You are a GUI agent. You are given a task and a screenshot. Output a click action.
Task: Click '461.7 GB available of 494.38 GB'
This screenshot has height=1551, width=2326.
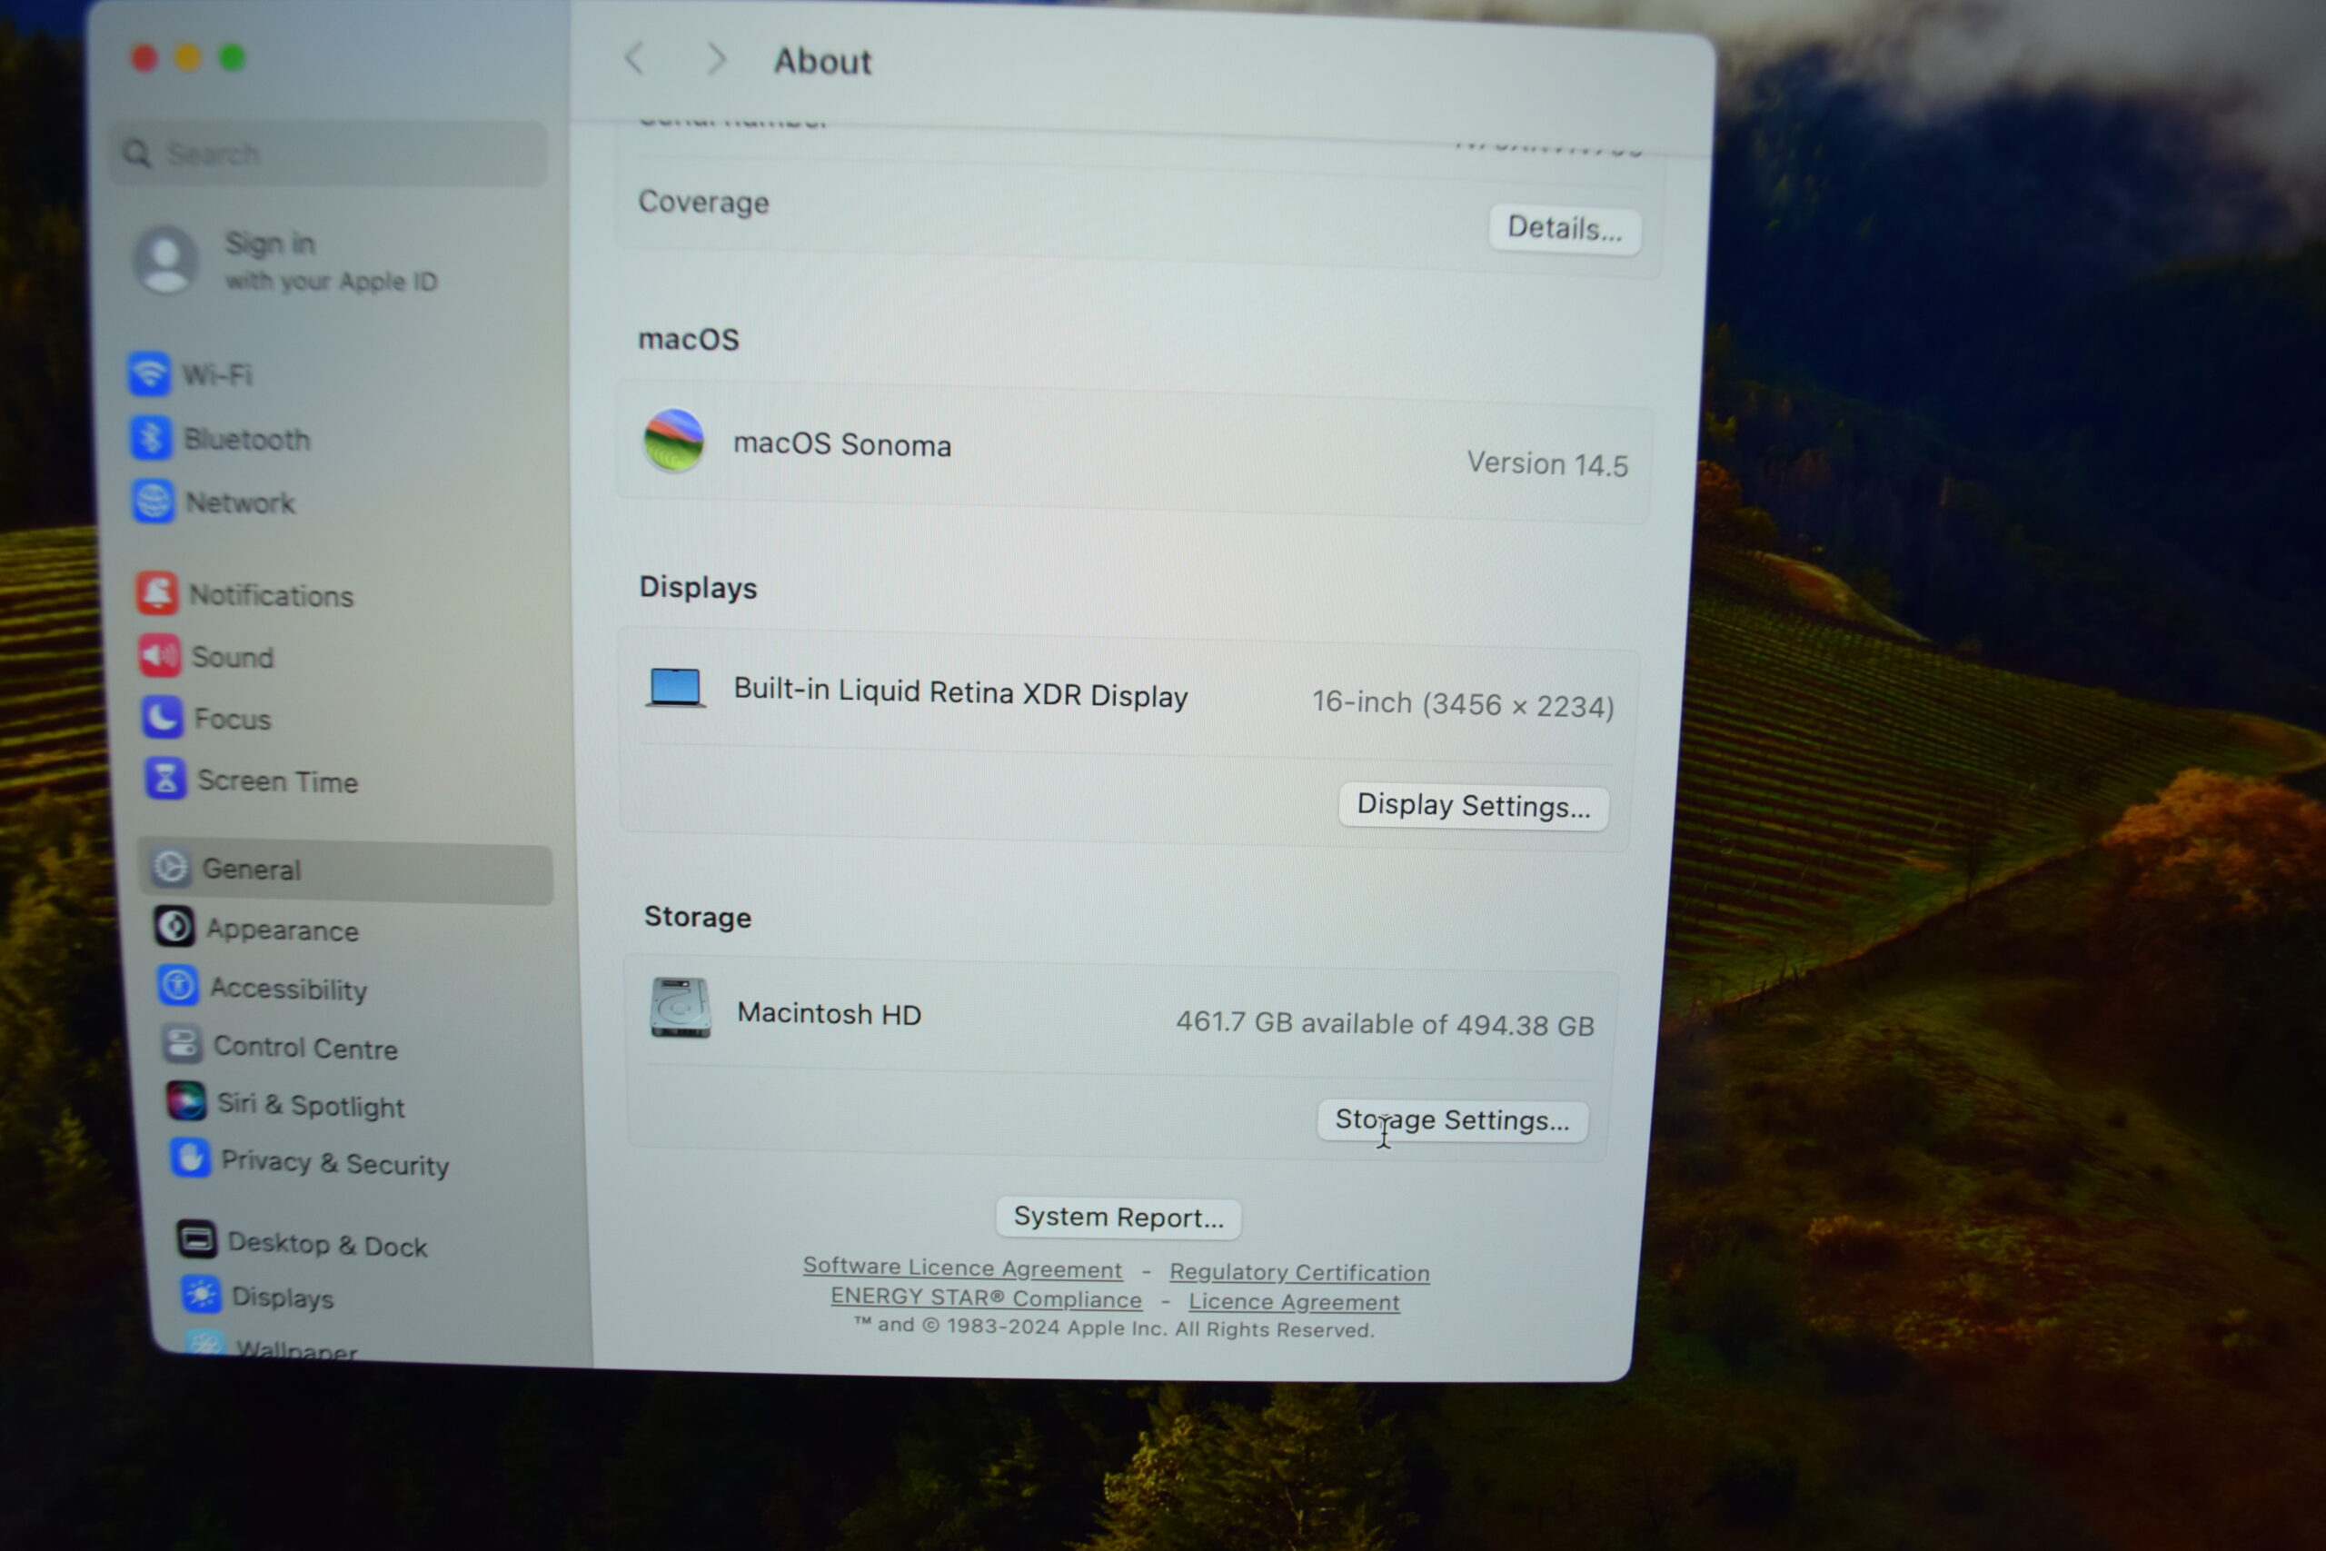(x=1386, y=1024)
